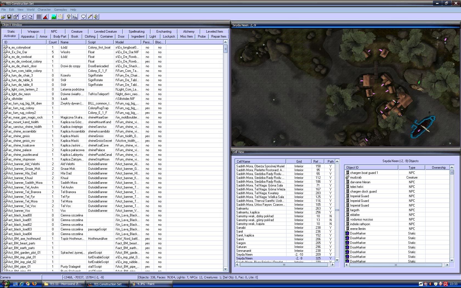Click the Save floppy disk icon
The height and width of the screenshot is (288, 461).
9,17
